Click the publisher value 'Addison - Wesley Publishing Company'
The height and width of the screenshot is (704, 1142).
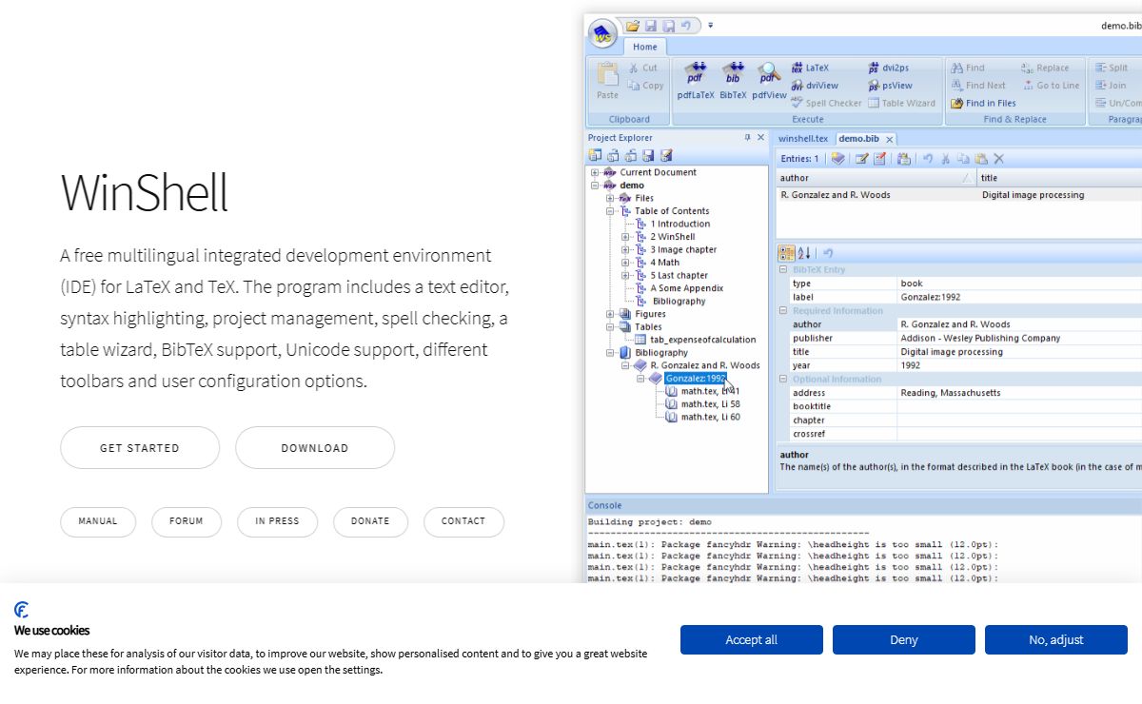pyautogui.click(x=980, y=339)
